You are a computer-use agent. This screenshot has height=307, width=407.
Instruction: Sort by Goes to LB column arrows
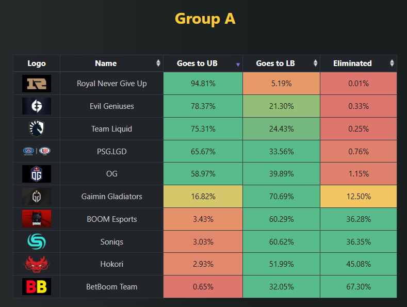(x=315, y=63)
